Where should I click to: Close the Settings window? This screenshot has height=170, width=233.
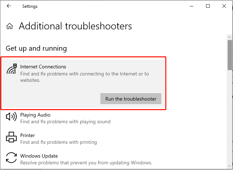(224, 6)
